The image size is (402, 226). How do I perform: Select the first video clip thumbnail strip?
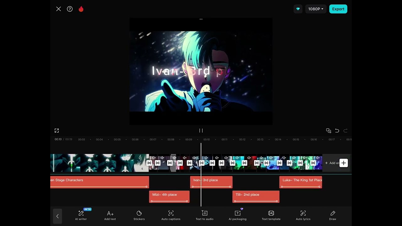coord(100,163)
